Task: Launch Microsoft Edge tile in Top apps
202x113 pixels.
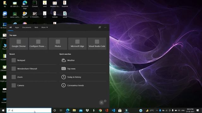Action: pos(77,44)
